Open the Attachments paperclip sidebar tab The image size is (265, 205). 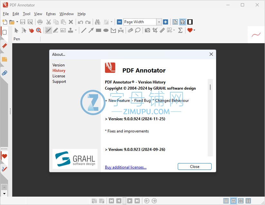pos(5,73)
